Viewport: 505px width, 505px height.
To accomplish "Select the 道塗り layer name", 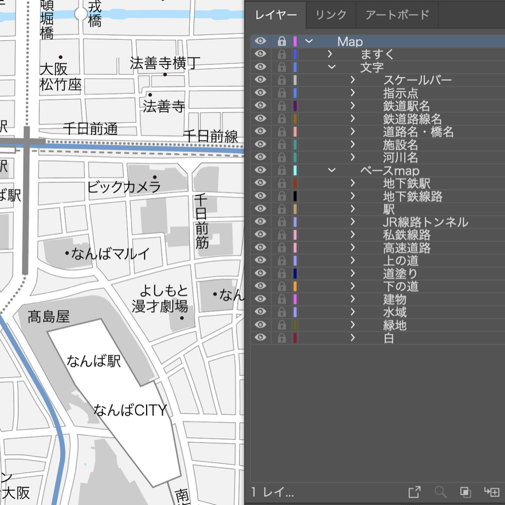I will coord(400,273).
